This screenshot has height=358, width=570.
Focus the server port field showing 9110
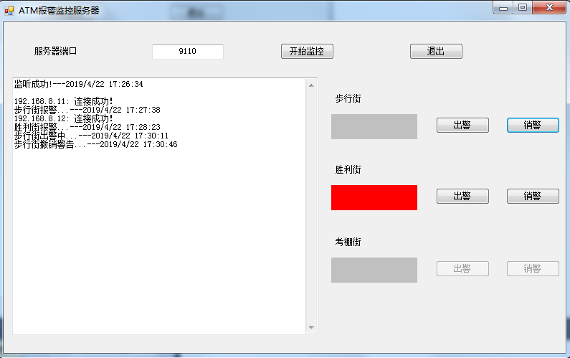187,52
